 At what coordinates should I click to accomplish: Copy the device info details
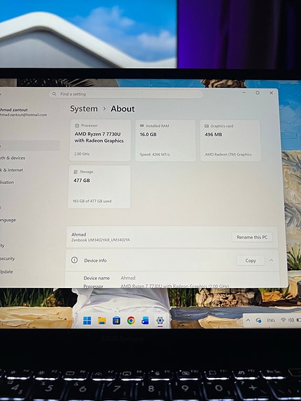250,260
